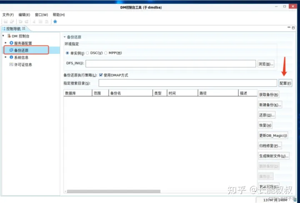Click the 获取备份(R) button

269,95
